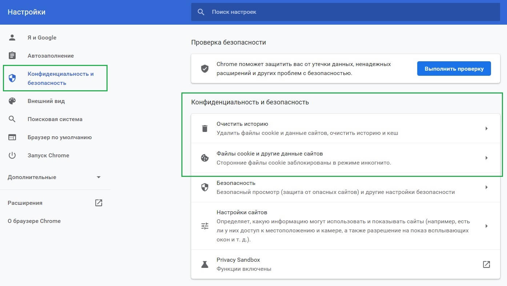Click the power icon for Запуск Chrome
The height and width of the screenshot is (286, 507).
pyautogui.click(x=12, y=156)
